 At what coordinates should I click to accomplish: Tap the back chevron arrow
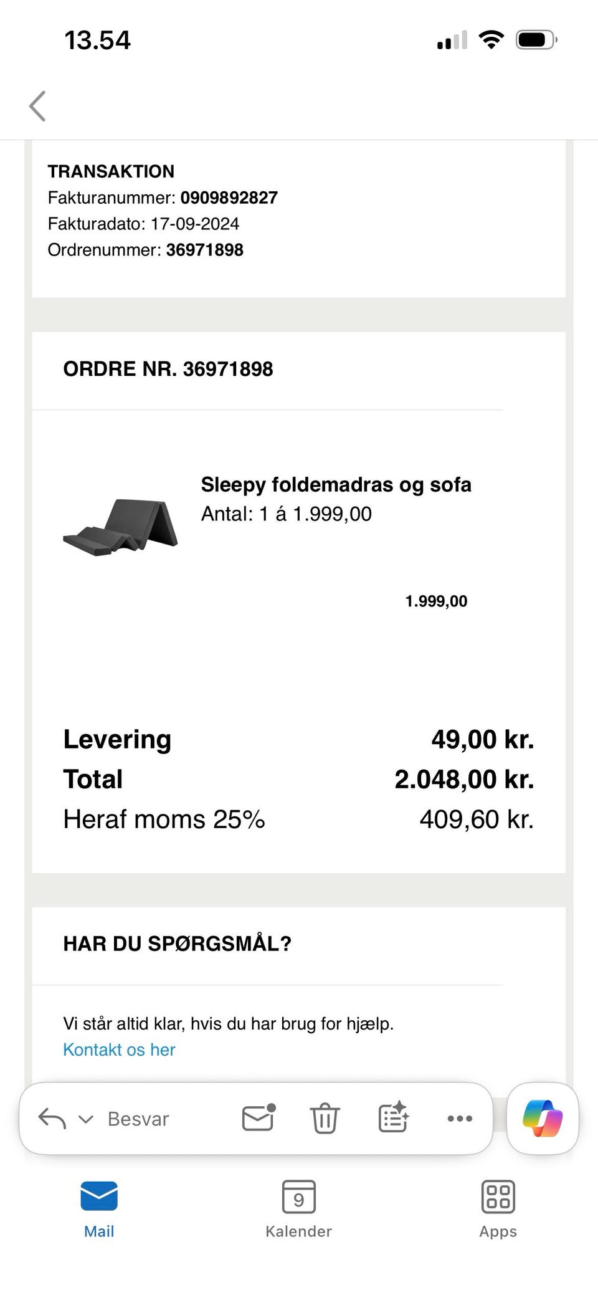point(37,106)
